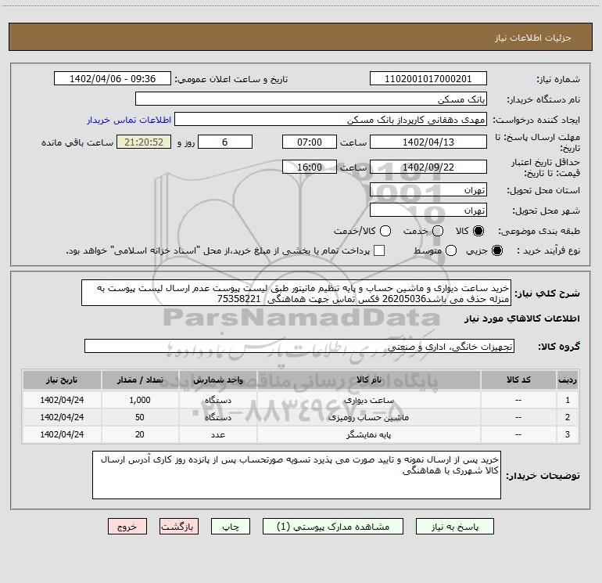Click the announcement date field 1402/04/06 - 09:36
The image size is (602, 583).
[x=113, y=79]
